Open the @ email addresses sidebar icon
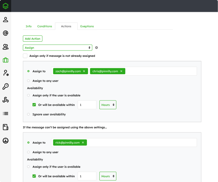 (x=6, y=33)
